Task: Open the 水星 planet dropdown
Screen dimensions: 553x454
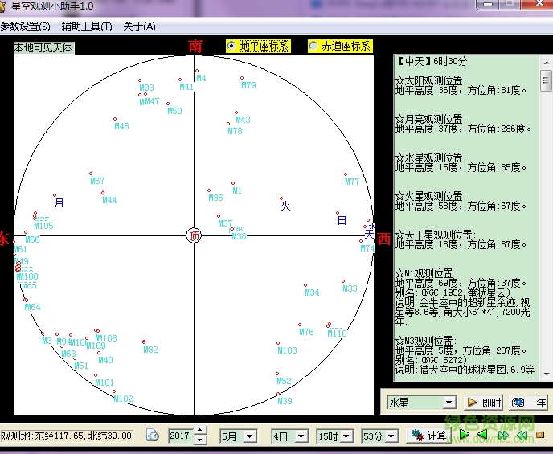Action: pyautogui.click(x=449, y=403)
